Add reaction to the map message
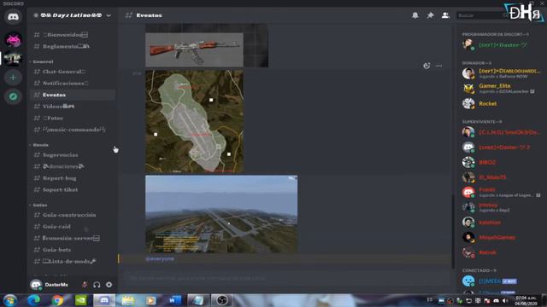Viewport: 547px width, 307px height. click(426, 66)
